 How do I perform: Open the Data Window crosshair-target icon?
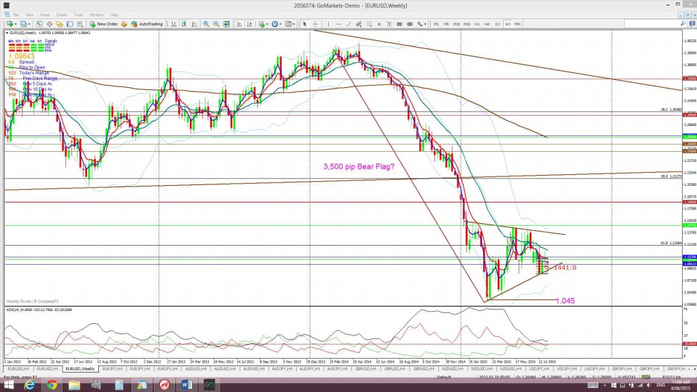(49, 24)
